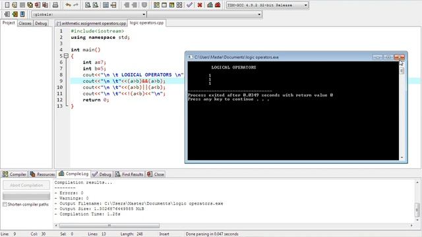Collapse the code fold box at line 5

tap(66, 56)
